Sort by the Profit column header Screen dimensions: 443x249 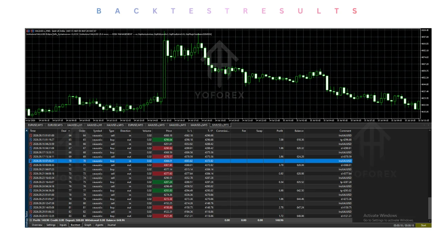pos(280,131)
